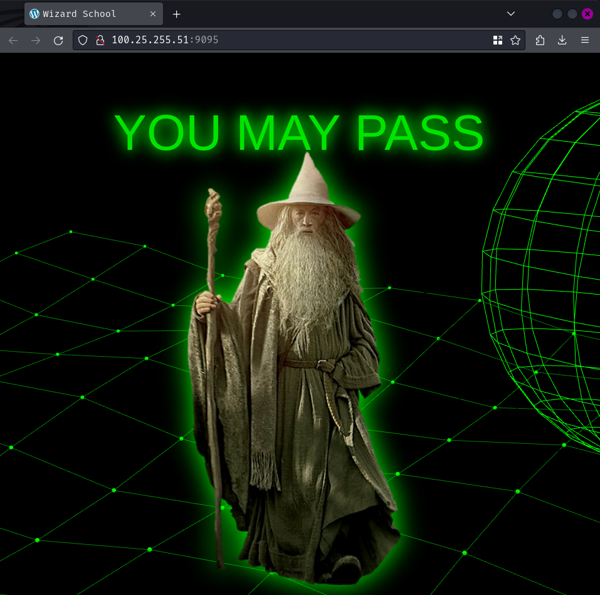This screenshot has height=595, width=600.
Task: Click the green wireframe sphere
Action: (x=540, y=275)
